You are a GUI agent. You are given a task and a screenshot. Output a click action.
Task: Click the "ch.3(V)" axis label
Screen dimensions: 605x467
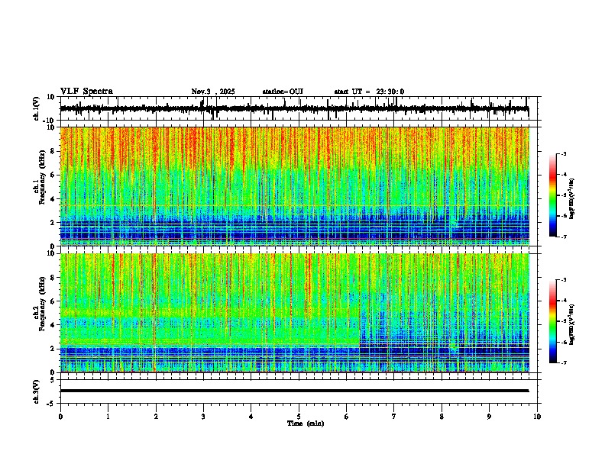pyautogui.click(x=37, y=391)
